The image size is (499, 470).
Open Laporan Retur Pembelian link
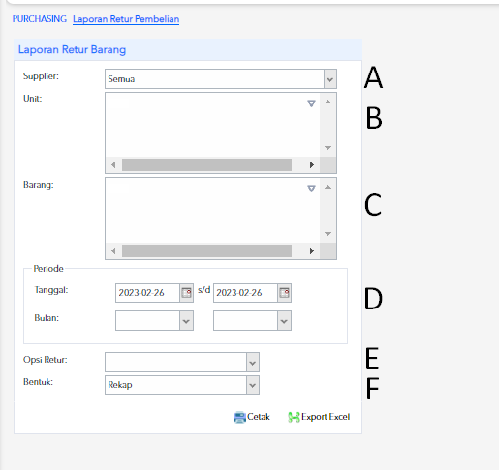point(126,19)
